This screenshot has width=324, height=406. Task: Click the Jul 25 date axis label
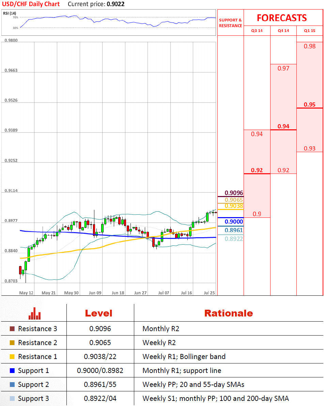coord(209,293)
